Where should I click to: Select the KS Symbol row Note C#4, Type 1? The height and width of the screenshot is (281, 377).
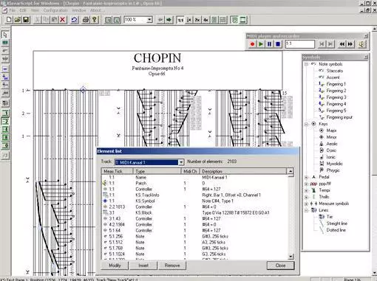[x=194, y=201]
